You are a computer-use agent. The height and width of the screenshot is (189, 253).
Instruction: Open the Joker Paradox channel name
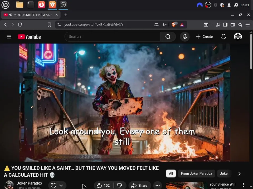pos(30,183)
